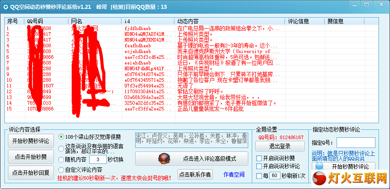The height and width of the screenshot is (189, 390).
Task: Click the 点击开始秒回复 button
Action: 31,173
